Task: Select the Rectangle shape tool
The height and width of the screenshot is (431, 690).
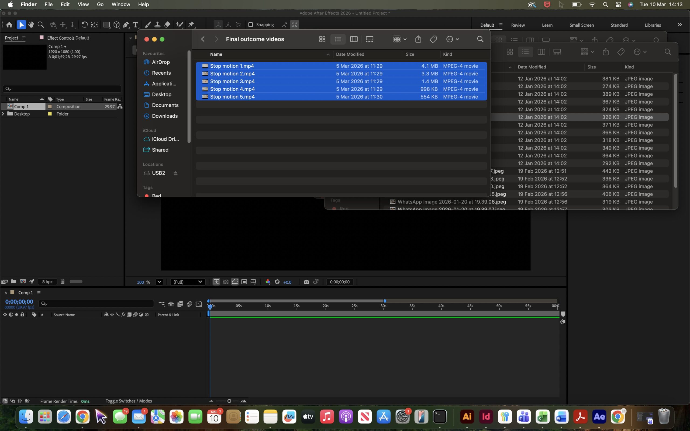Action: (106, 25)
